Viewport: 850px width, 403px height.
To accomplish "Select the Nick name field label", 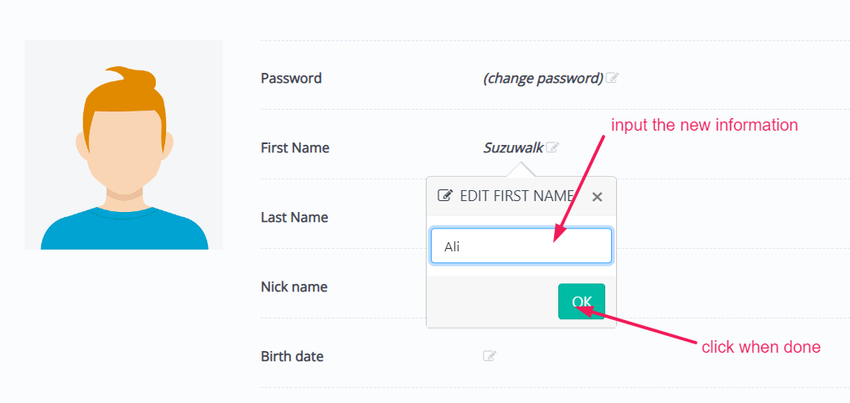I will click(x=293, y=287).
